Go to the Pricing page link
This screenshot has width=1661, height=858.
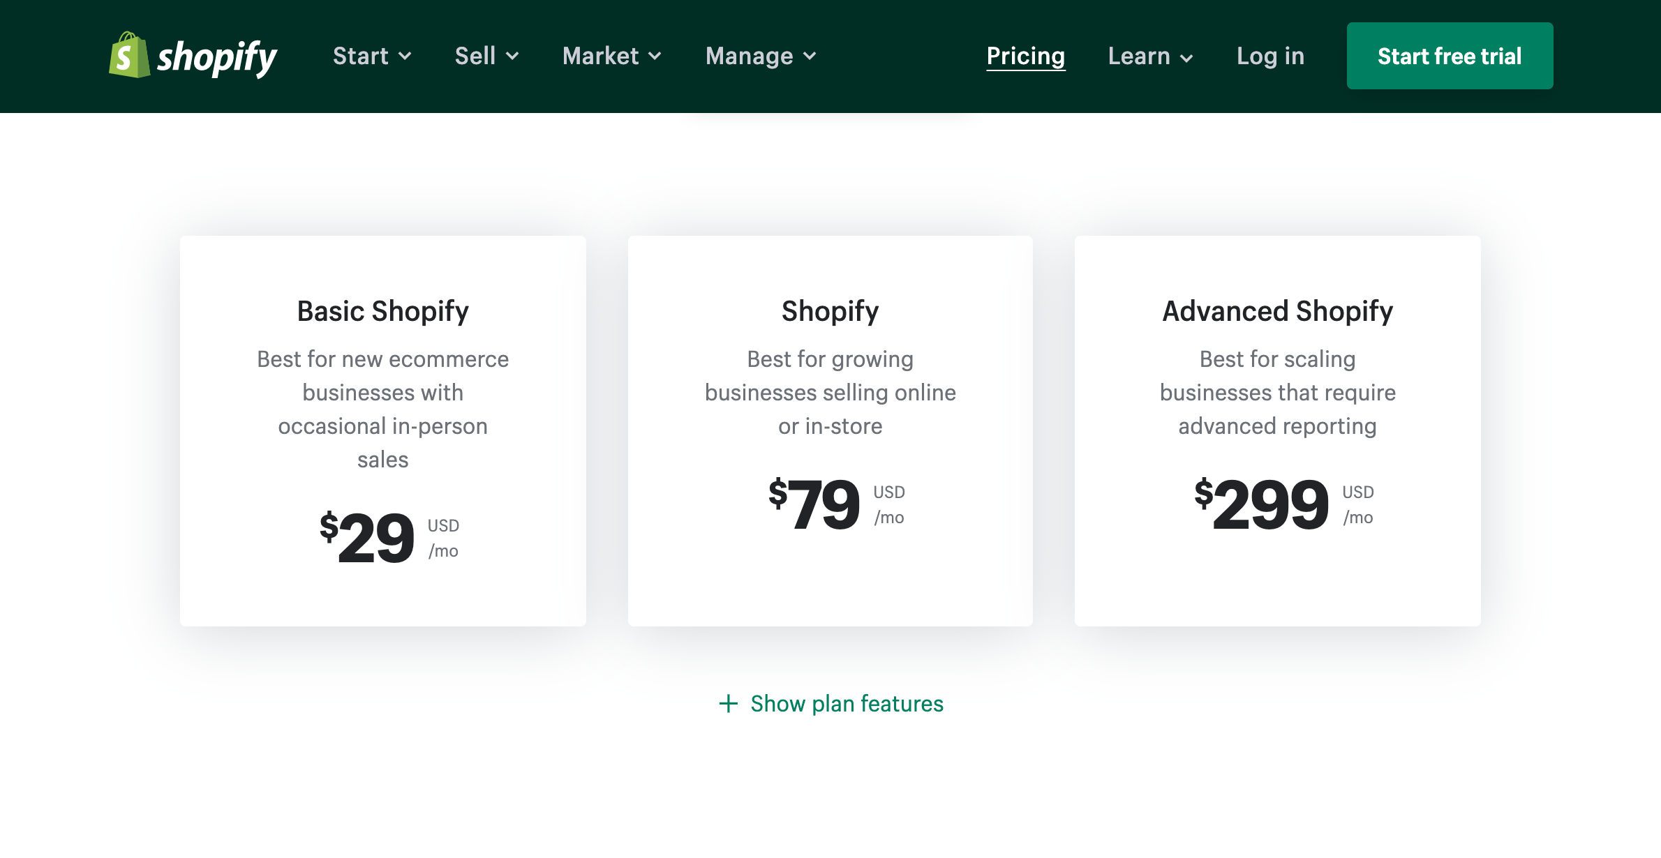click(x=1025, y=56)
